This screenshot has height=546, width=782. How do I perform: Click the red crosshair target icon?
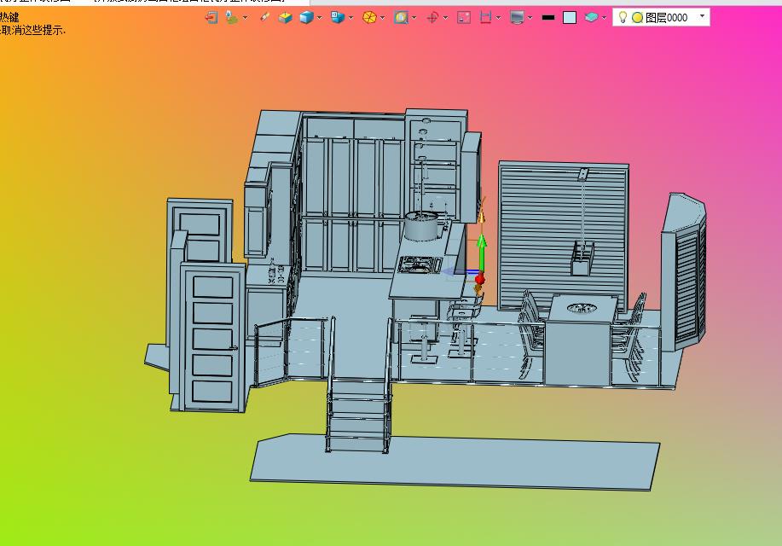pyautogui.click(x=432, y=17)
